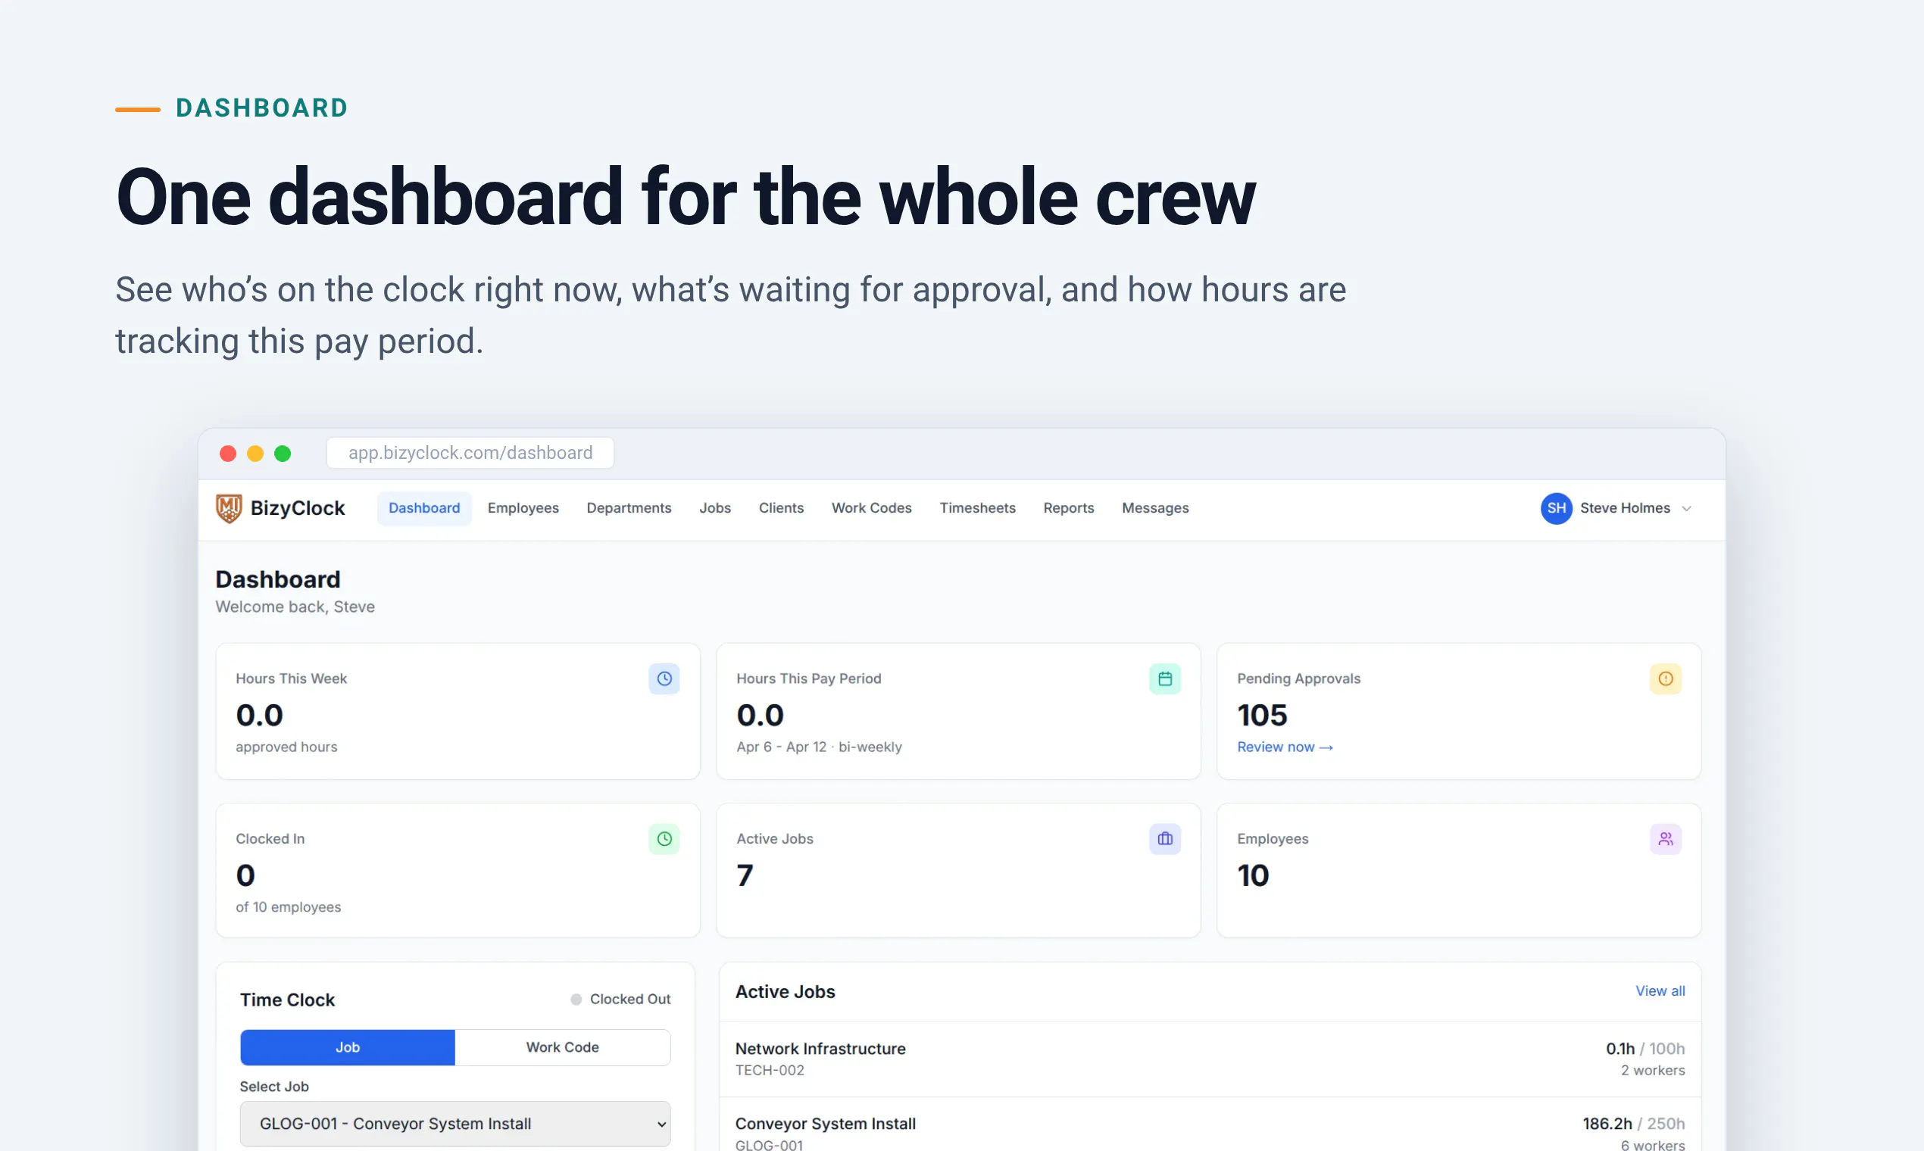The width and height of the screenshot is (1924, 1151).
Task: Open the Dashboard nav tab
Action: pos(424,508)
